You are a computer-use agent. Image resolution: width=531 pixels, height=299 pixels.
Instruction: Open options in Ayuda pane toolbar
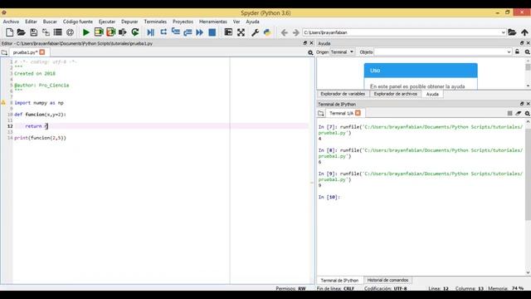pos(528,51)
